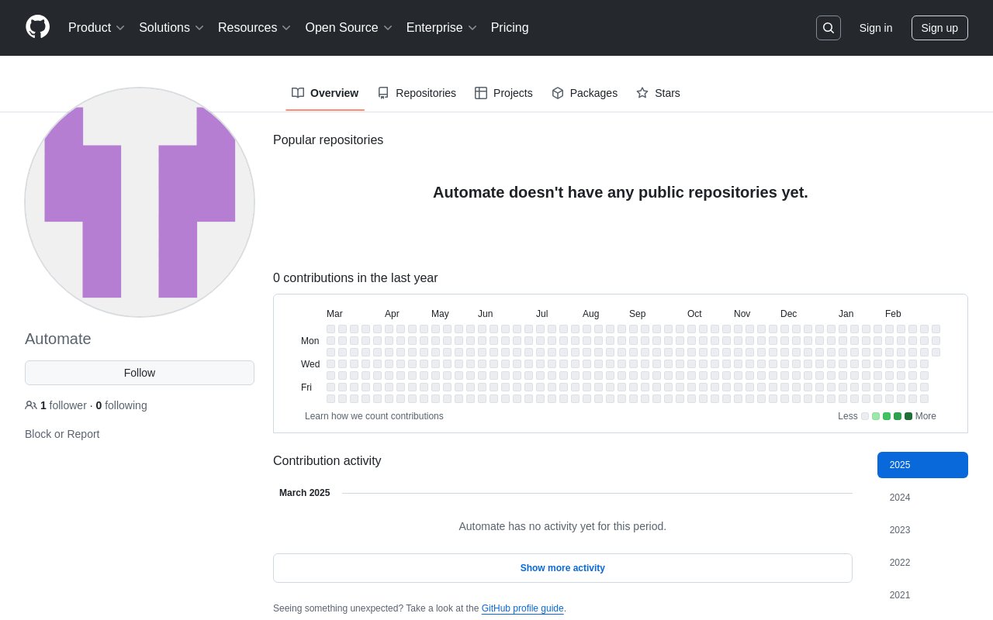Select the 2021 year filter
The width and height of the screenshot is (993, 620).
click(x=922, y=595)
